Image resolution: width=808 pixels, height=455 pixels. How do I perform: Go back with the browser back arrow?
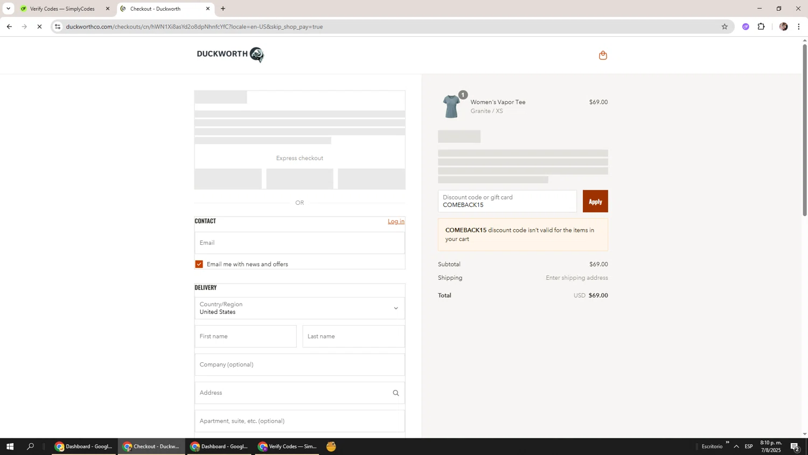(9, 26)
